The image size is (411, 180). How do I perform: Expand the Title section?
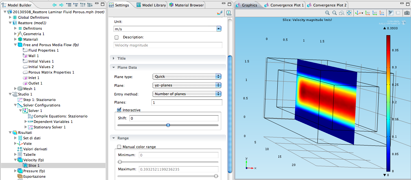pyautogui.click(x=122, y=58)
